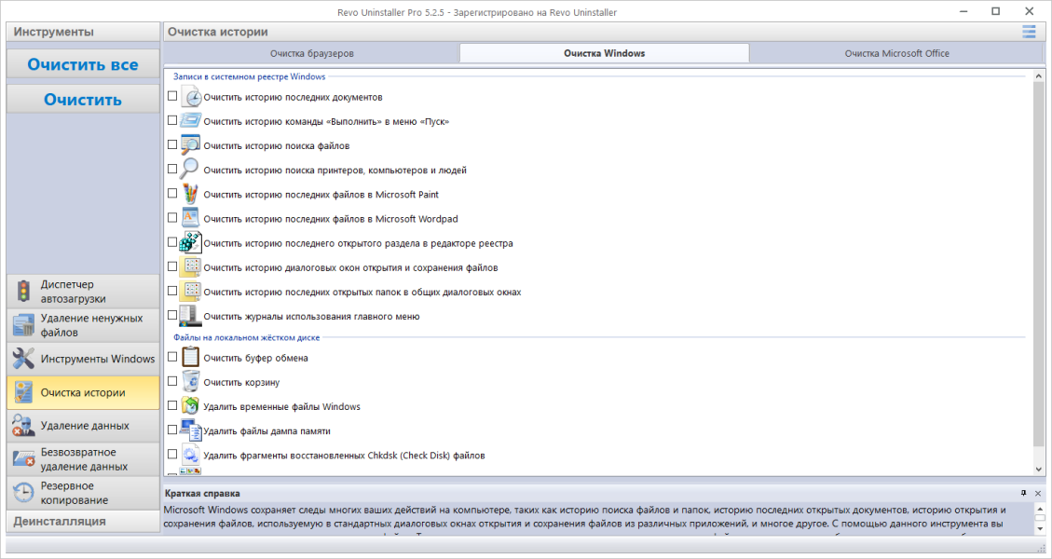The width and height of the screenshot is (1052, 559).
Task: Check the open/save dialog history checkbox
Action: pos(172,266)
